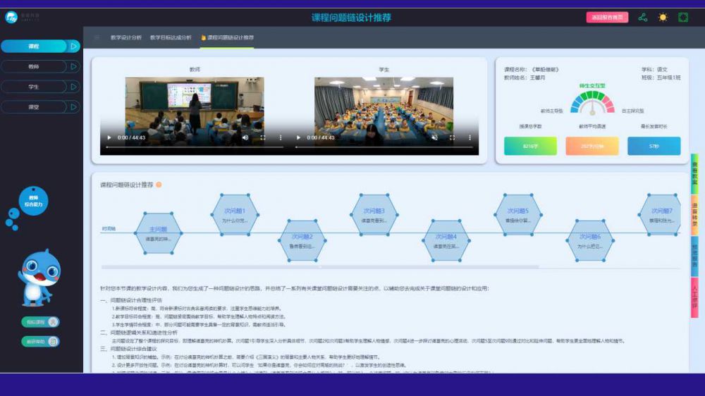Toggle fullscreen mode with the green icon
Viewport: 705px width, 396px height.
click(x=683, y=18)
